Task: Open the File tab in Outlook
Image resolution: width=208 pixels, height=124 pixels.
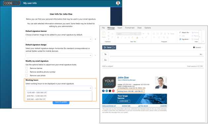Action: pyautogui.click(x=103, y=28)
